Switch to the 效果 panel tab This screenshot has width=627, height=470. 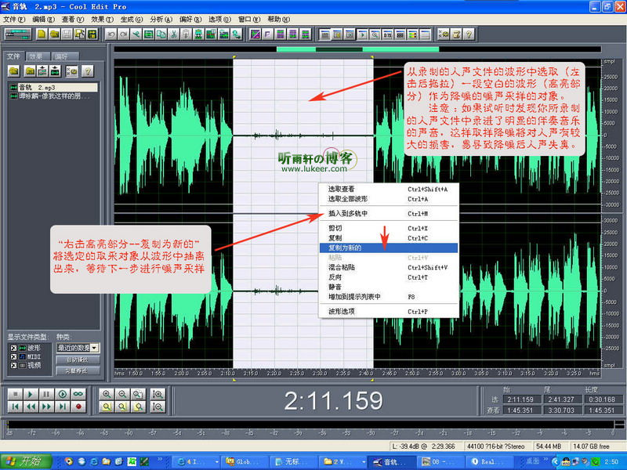[37, 56]
